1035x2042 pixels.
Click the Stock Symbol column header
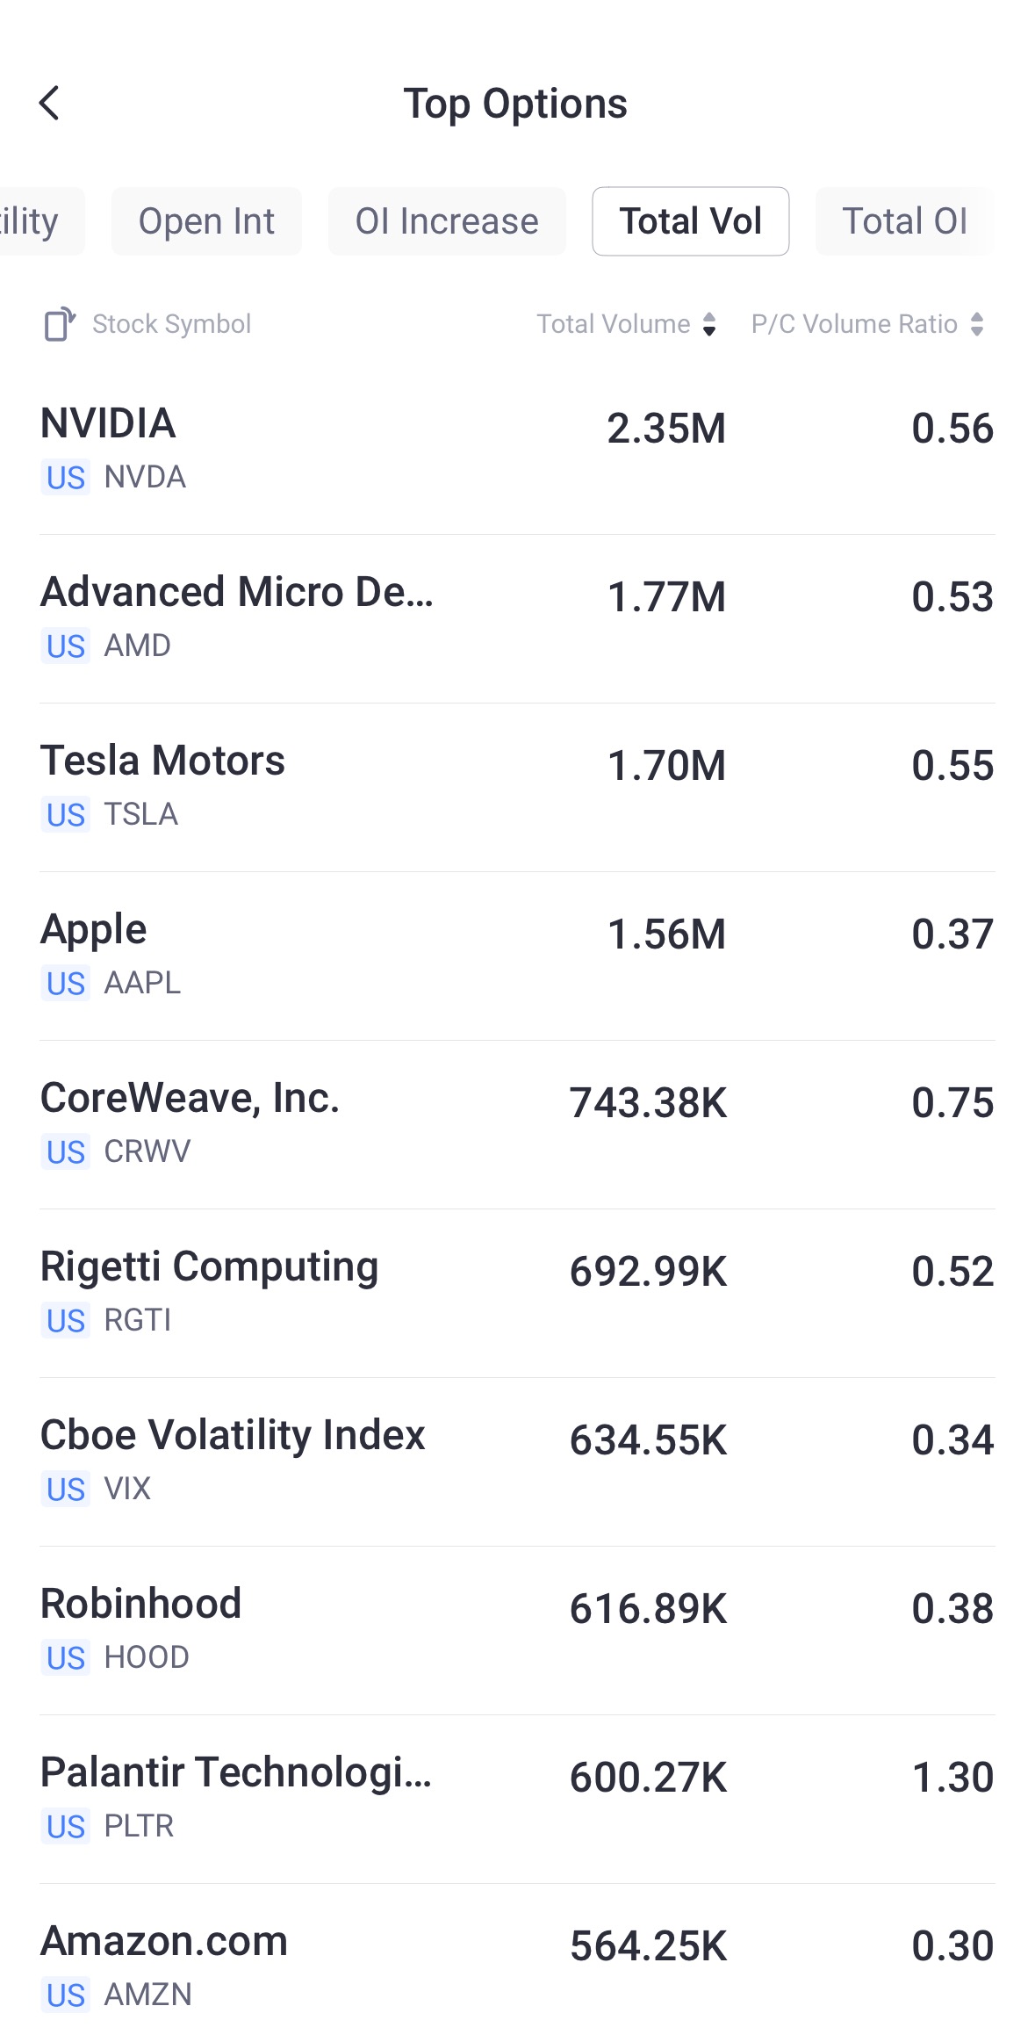[x=172, y=324]
